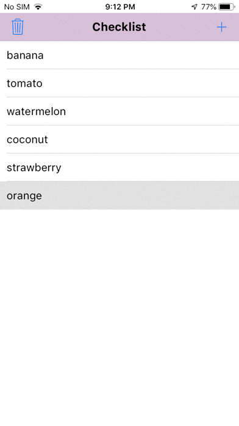Tap the location services arrow icon
Screen dimensions: 239x426
[x=194, y=7]
